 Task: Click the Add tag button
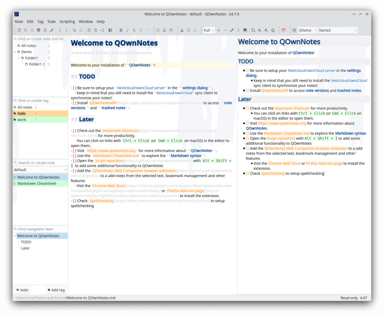[56, 290]
